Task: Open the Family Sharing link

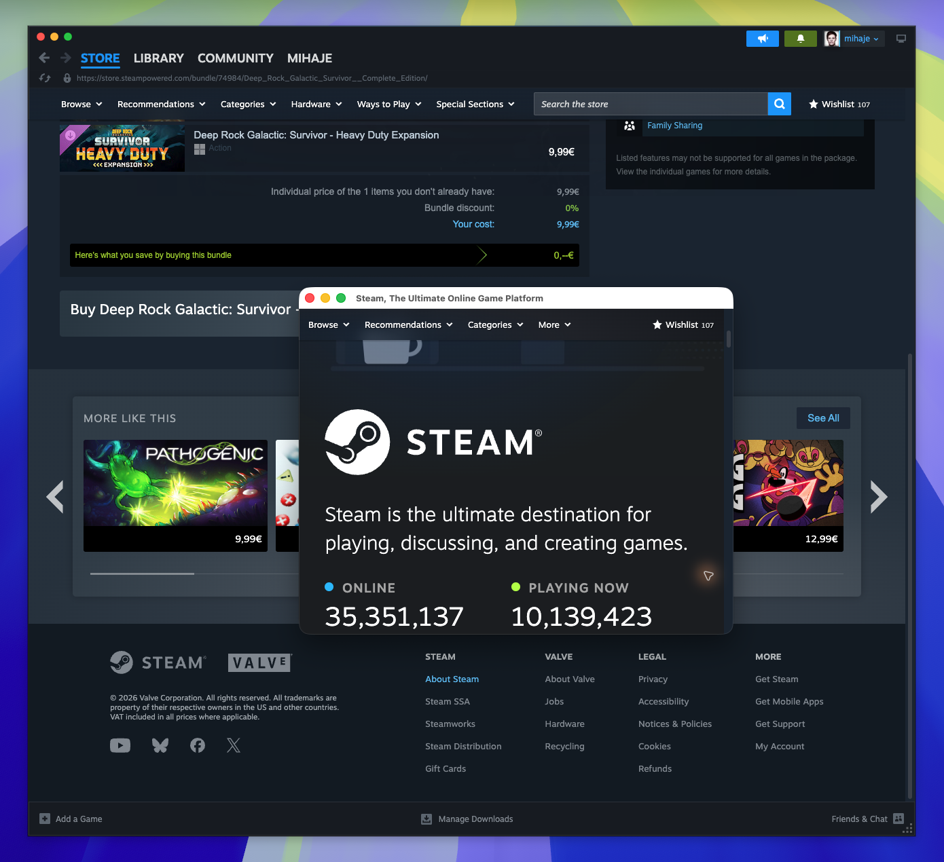Action: click(675, 126)
